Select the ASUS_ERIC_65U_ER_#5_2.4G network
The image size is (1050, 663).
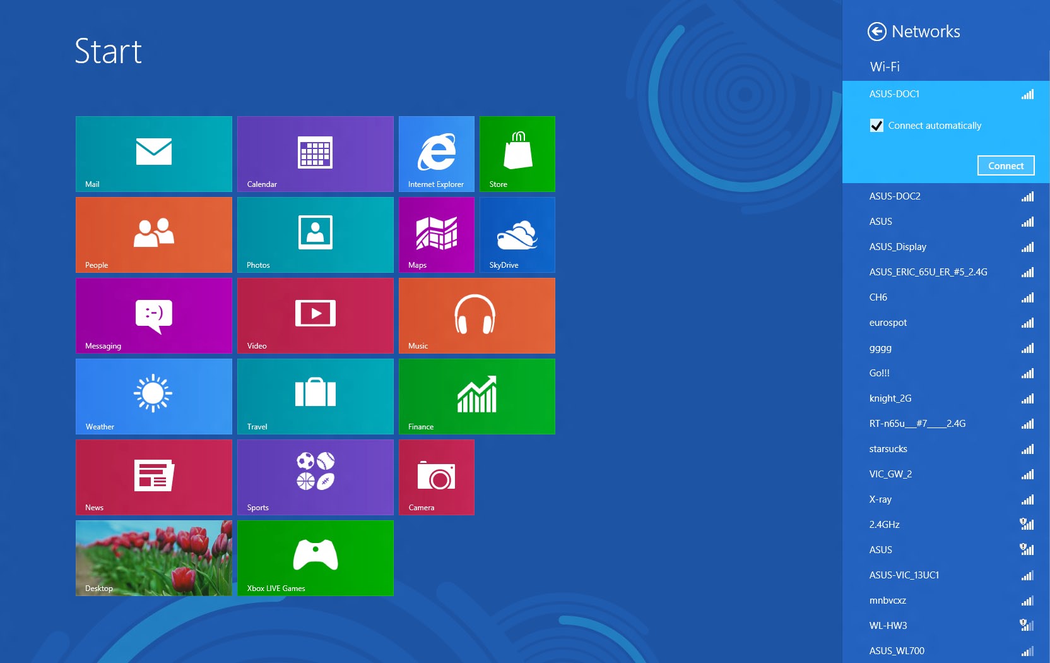click(946, 272)
